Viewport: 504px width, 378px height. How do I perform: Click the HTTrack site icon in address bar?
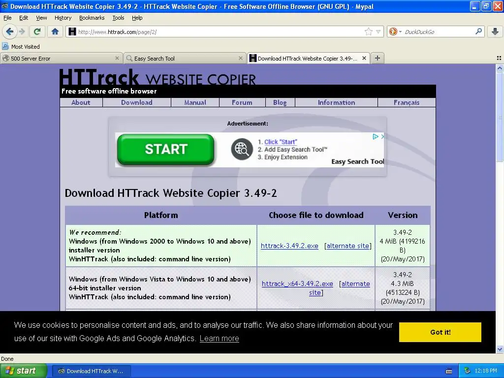pos(72,31)
